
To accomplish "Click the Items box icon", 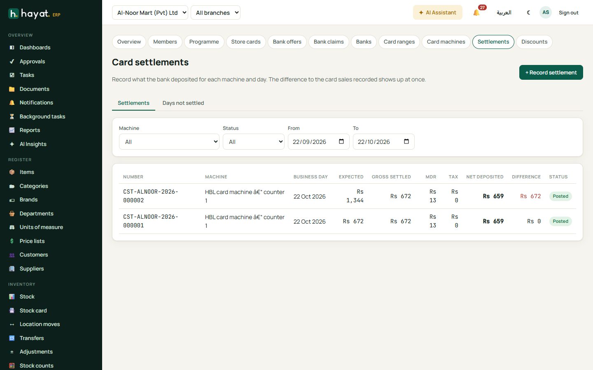I will pos(12,172).
